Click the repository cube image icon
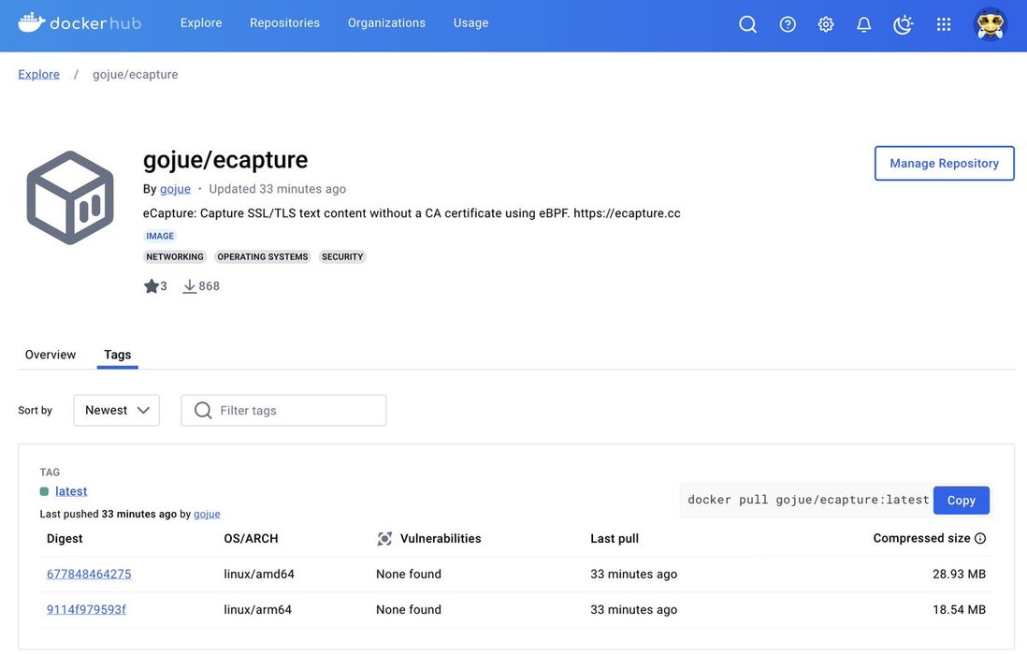 point(70,198)
